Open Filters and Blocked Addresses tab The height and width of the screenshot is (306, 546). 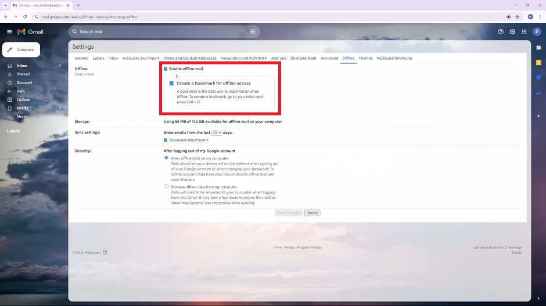(190, 59)
